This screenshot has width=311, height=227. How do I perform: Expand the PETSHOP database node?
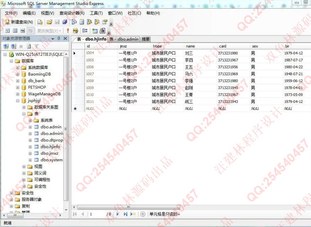click(18, 88)
